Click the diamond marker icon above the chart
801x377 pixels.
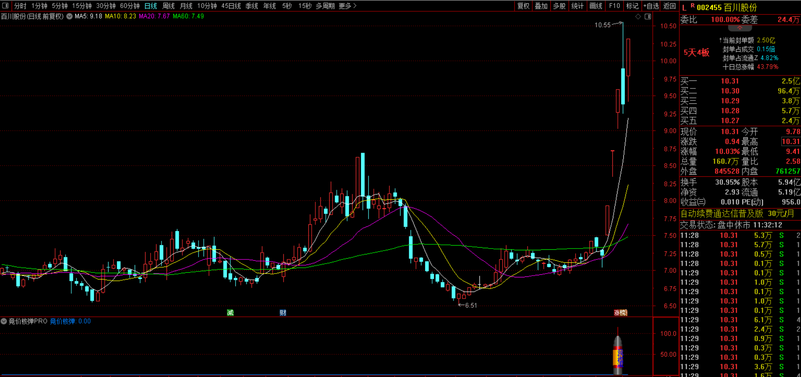point(638,17)
